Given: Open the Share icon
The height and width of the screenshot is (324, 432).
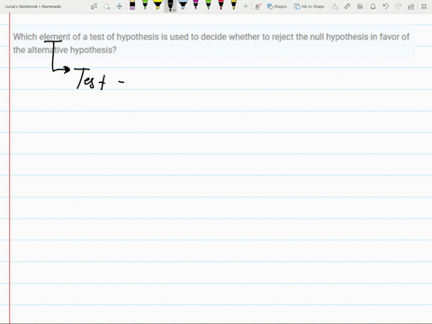Looking at the screenshot, I should 411,6.
